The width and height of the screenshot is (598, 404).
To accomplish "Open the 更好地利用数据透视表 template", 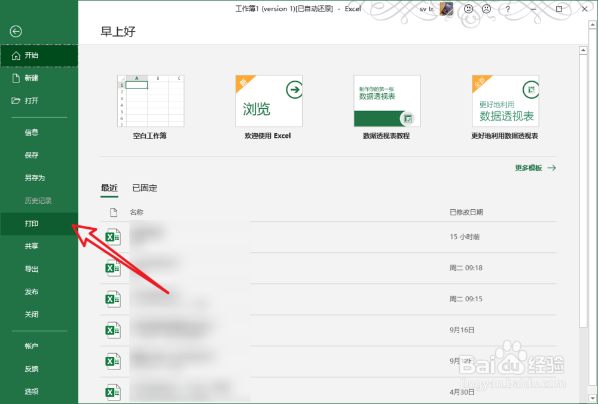I will tap(505, 108).
